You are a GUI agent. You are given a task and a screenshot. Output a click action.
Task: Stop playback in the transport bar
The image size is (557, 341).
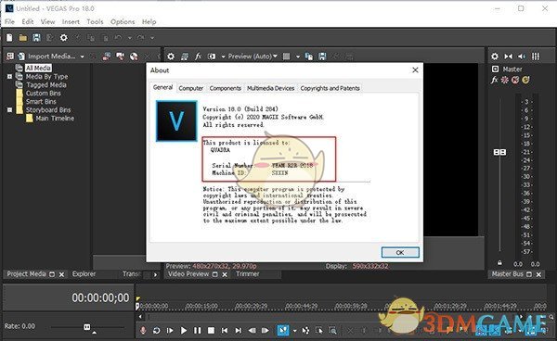211,331
